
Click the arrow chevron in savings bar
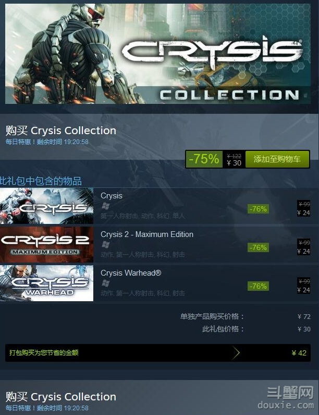(x=236, y=352)
